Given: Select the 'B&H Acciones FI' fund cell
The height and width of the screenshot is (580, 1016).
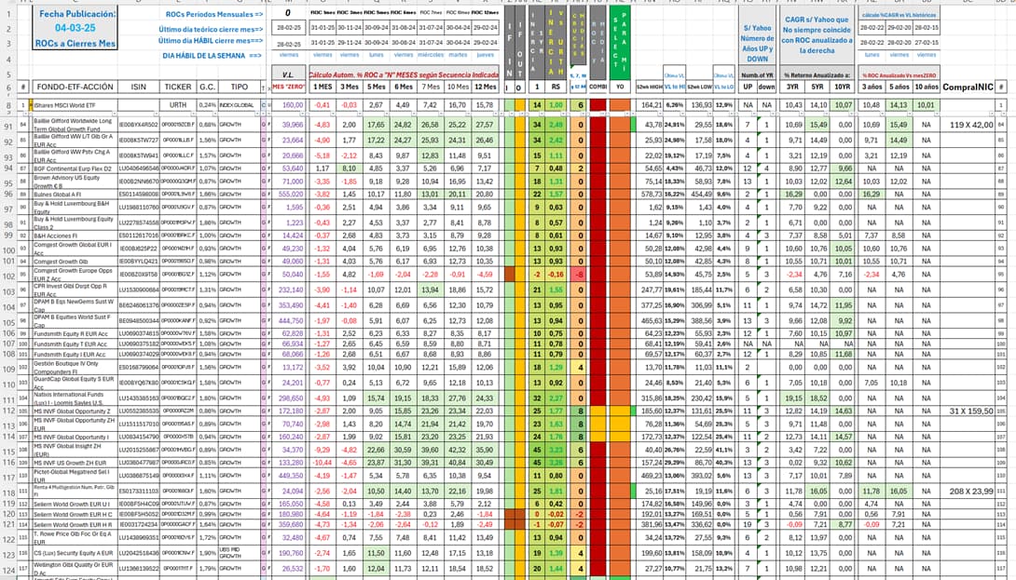Looking at the screenshot, I should pos(76,236).
